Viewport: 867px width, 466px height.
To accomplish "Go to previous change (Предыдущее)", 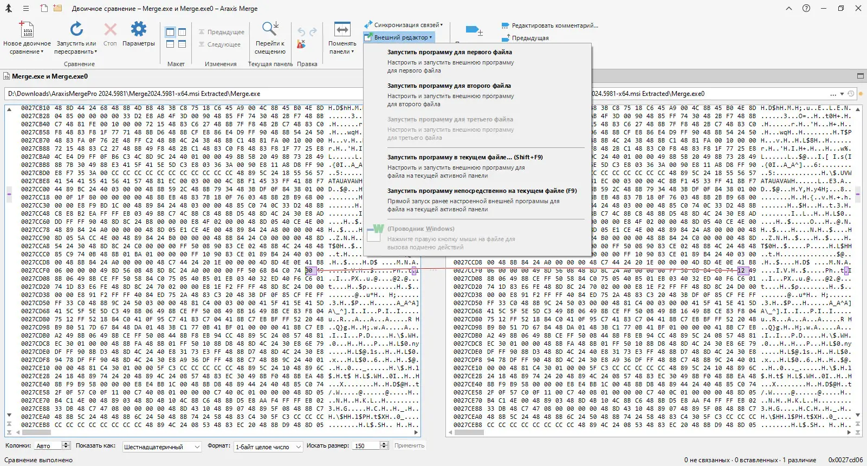I will (221, 32).
